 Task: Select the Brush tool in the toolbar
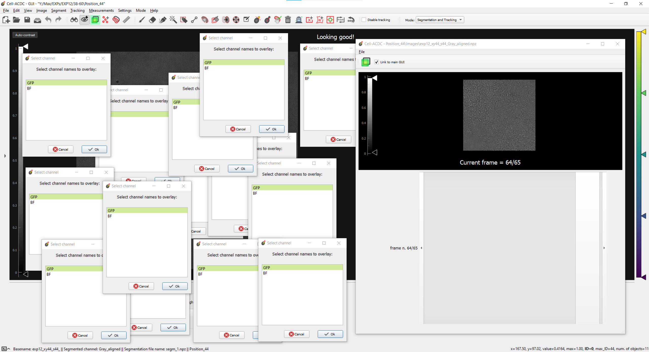(x=141, y=20)
